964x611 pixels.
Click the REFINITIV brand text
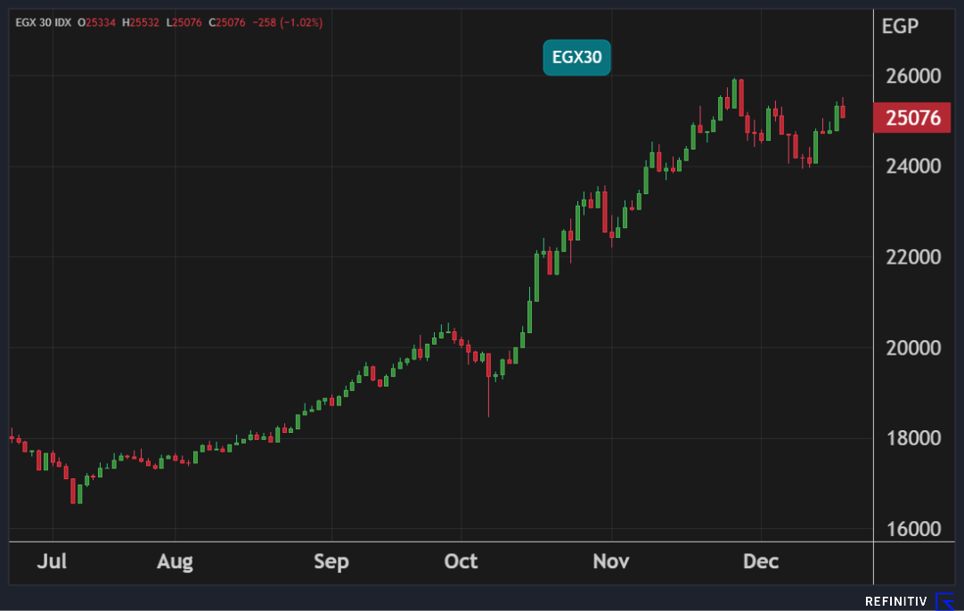tap(895, 602)
